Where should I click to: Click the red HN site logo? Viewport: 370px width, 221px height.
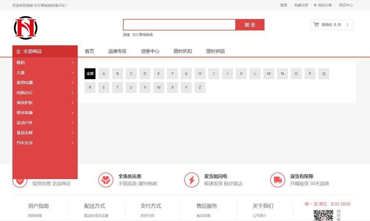point(25,28)
